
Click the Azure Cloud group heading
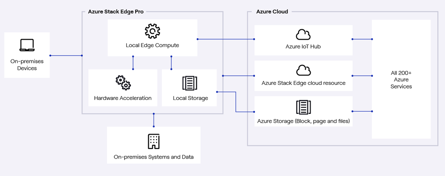272,12
